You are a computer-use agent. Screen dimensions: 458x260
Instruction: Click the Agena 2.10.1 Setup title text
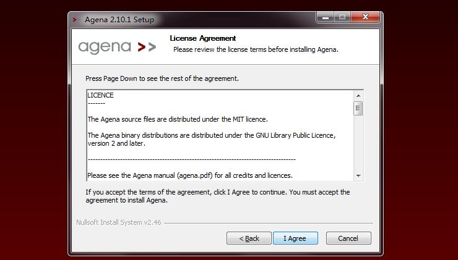[x=119, y=20]
